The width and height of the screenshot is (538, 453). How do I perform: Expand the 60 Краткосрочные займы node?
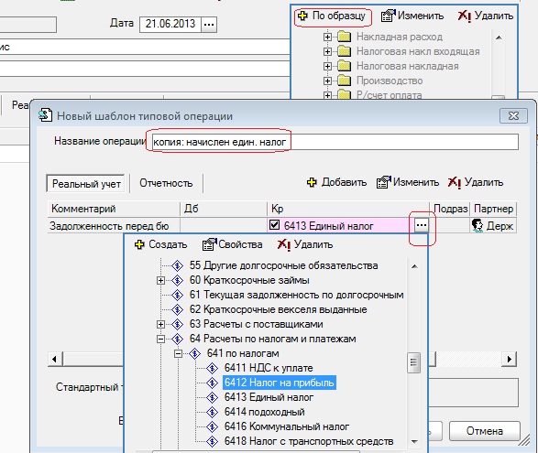pyautogui.click(x=160, y=280)
